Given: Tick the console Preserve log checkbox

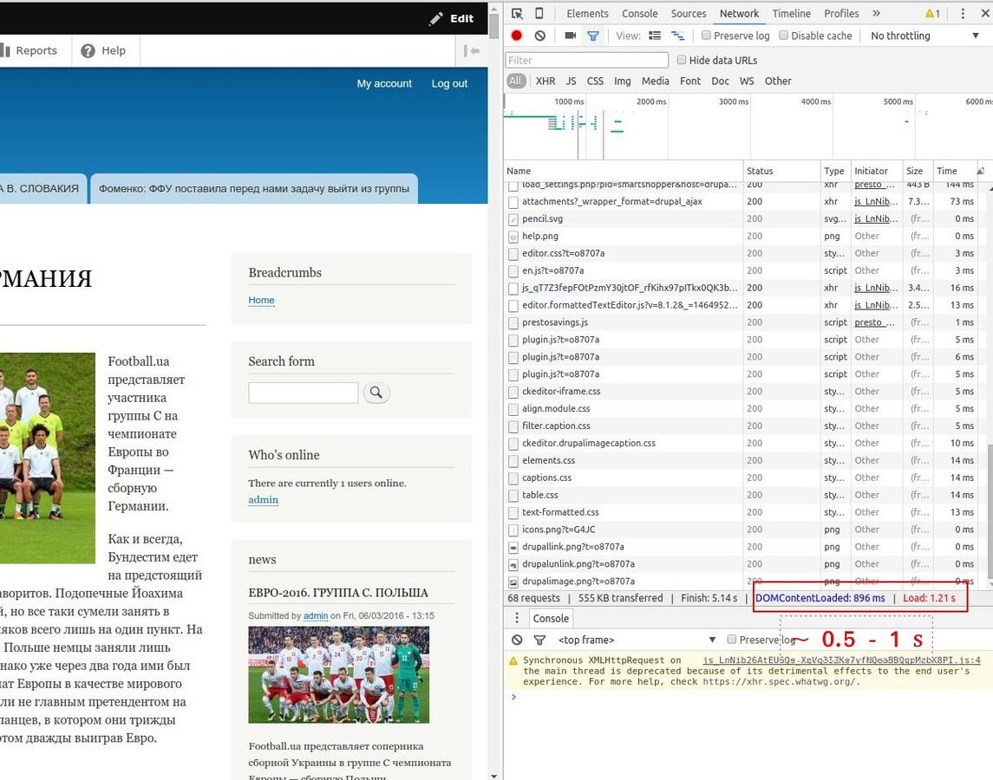Looking at the screenshot, I should point(731,640).
